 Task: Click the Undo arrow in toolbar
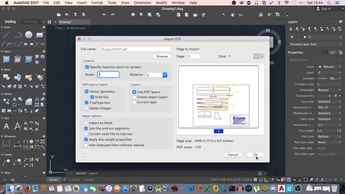point(104,15)
